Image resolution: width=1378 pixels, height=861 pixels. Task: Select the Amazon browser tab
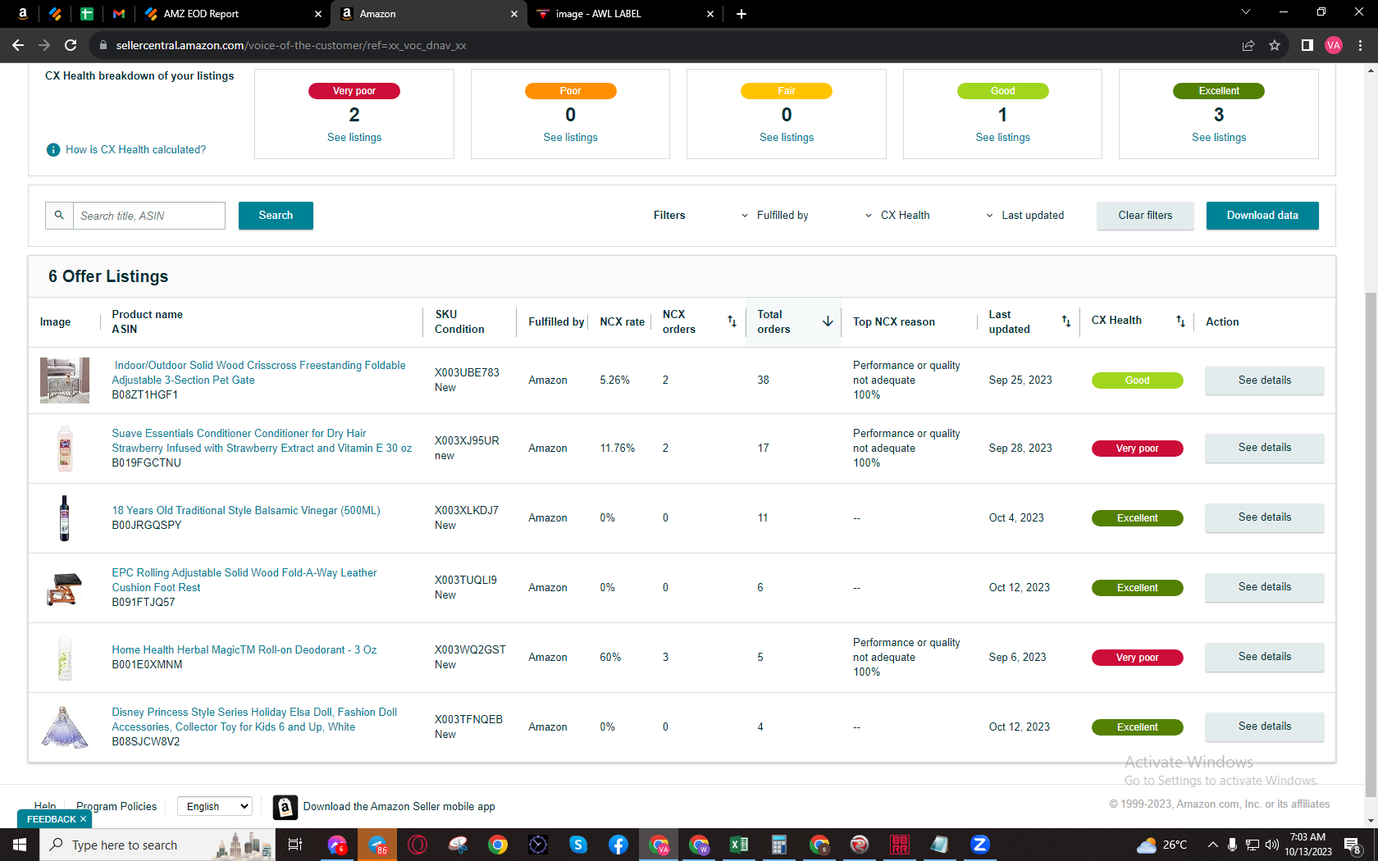[x=429, y=14]
